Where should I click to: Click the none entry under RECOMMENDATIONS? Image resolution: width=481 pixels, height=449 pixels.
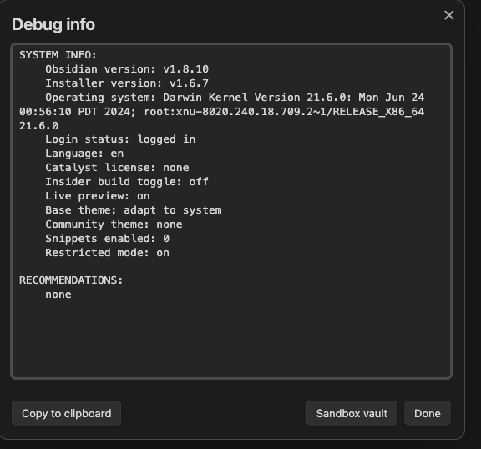point(58,295)
